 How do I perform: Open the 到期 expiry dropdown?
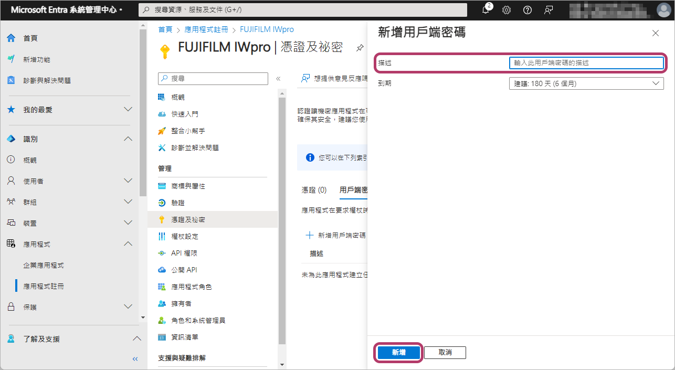coord(586,83)
